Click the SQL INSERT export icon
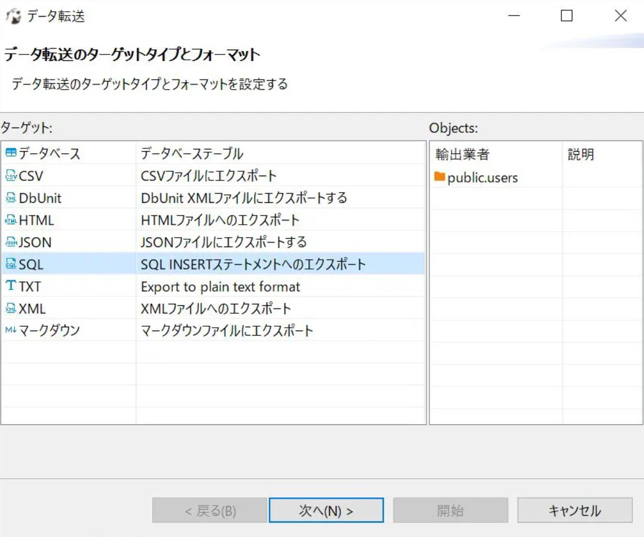 coord(11,264)
